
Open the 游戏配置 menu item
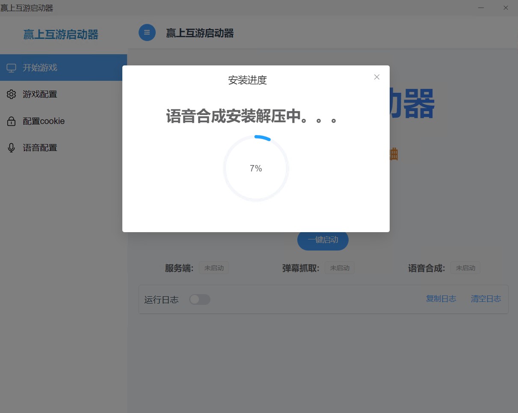point(40,94)
